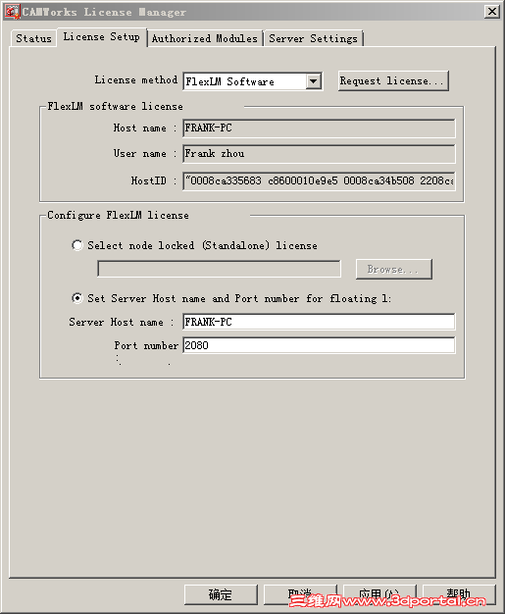The height and width of the screenshot is (614, 505).
Task: Go to the Server Settings tab
Action: tap(313, 38)
